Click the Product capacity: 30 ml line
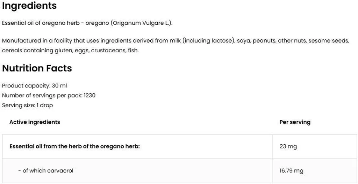 [x=35, y=86]
